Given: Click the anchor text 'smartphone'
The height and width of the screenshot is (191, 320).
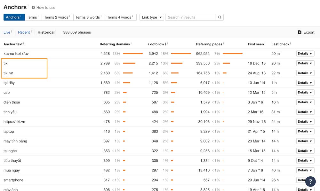Looking at the screenshot, I should pos(13,180).
